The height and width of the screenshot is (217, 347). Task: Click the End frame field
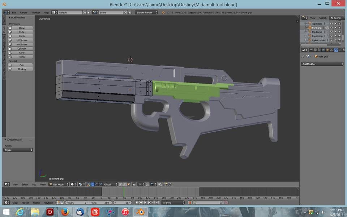(x=101, y=203)
